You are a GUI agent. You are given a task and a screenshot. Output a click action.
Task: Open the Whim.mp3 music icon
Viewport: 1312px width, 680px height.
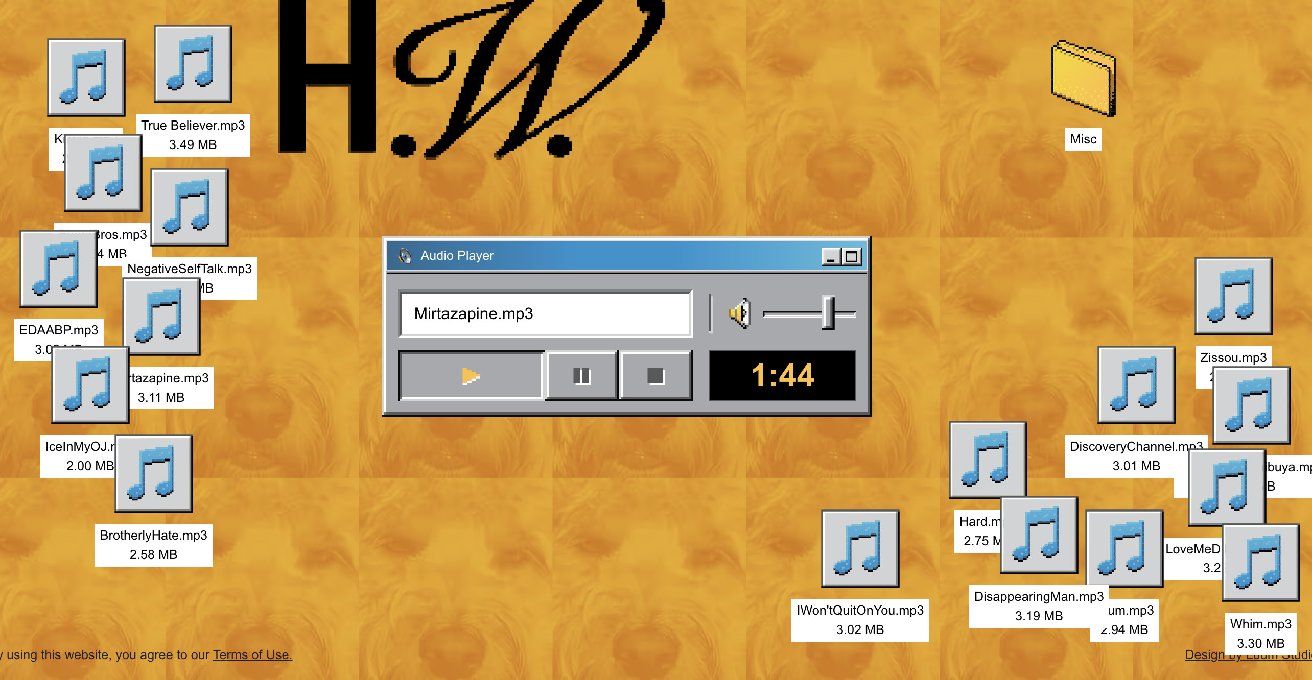pos(1261,563)
